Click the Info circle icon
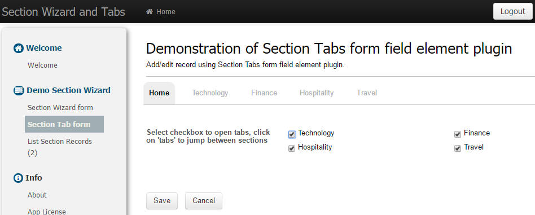 click(x=18, y=178)
